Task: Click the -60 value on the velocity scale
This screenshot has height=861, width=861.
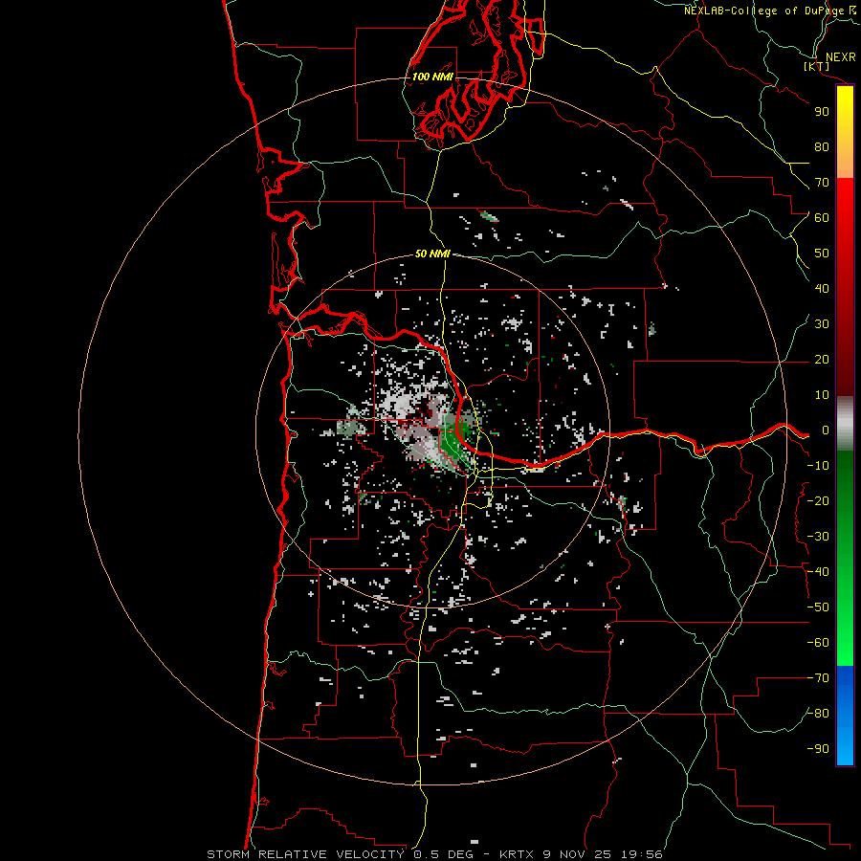Action: pyautogui.click(x=818, y=643)
